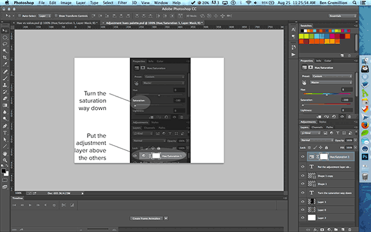
Task: Enable the Auto-Select checkbox
Action: (x=20, y=15)
